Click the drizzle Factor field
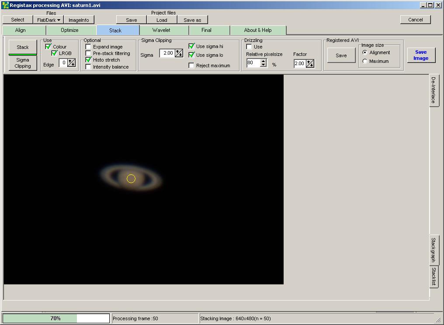444x325 pixels. (x=300, y=63)
